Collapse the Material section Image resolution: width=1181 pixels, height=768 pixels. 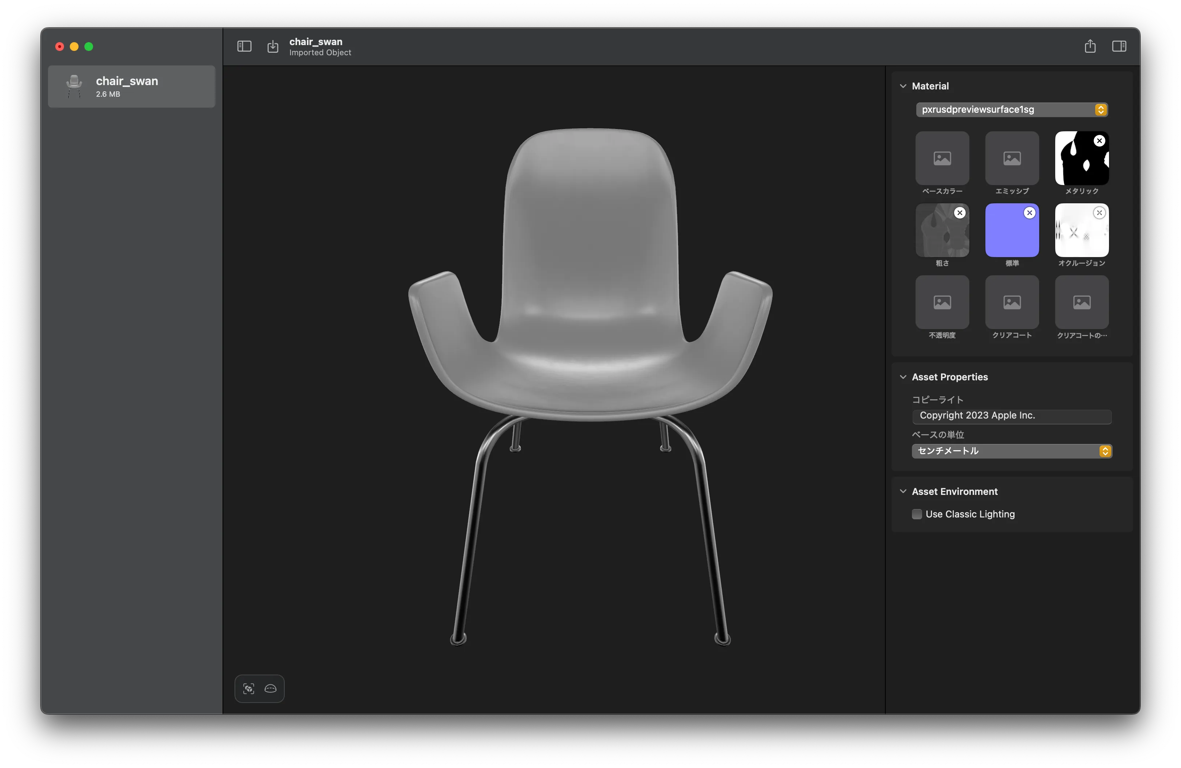click(x=903, y=86)
